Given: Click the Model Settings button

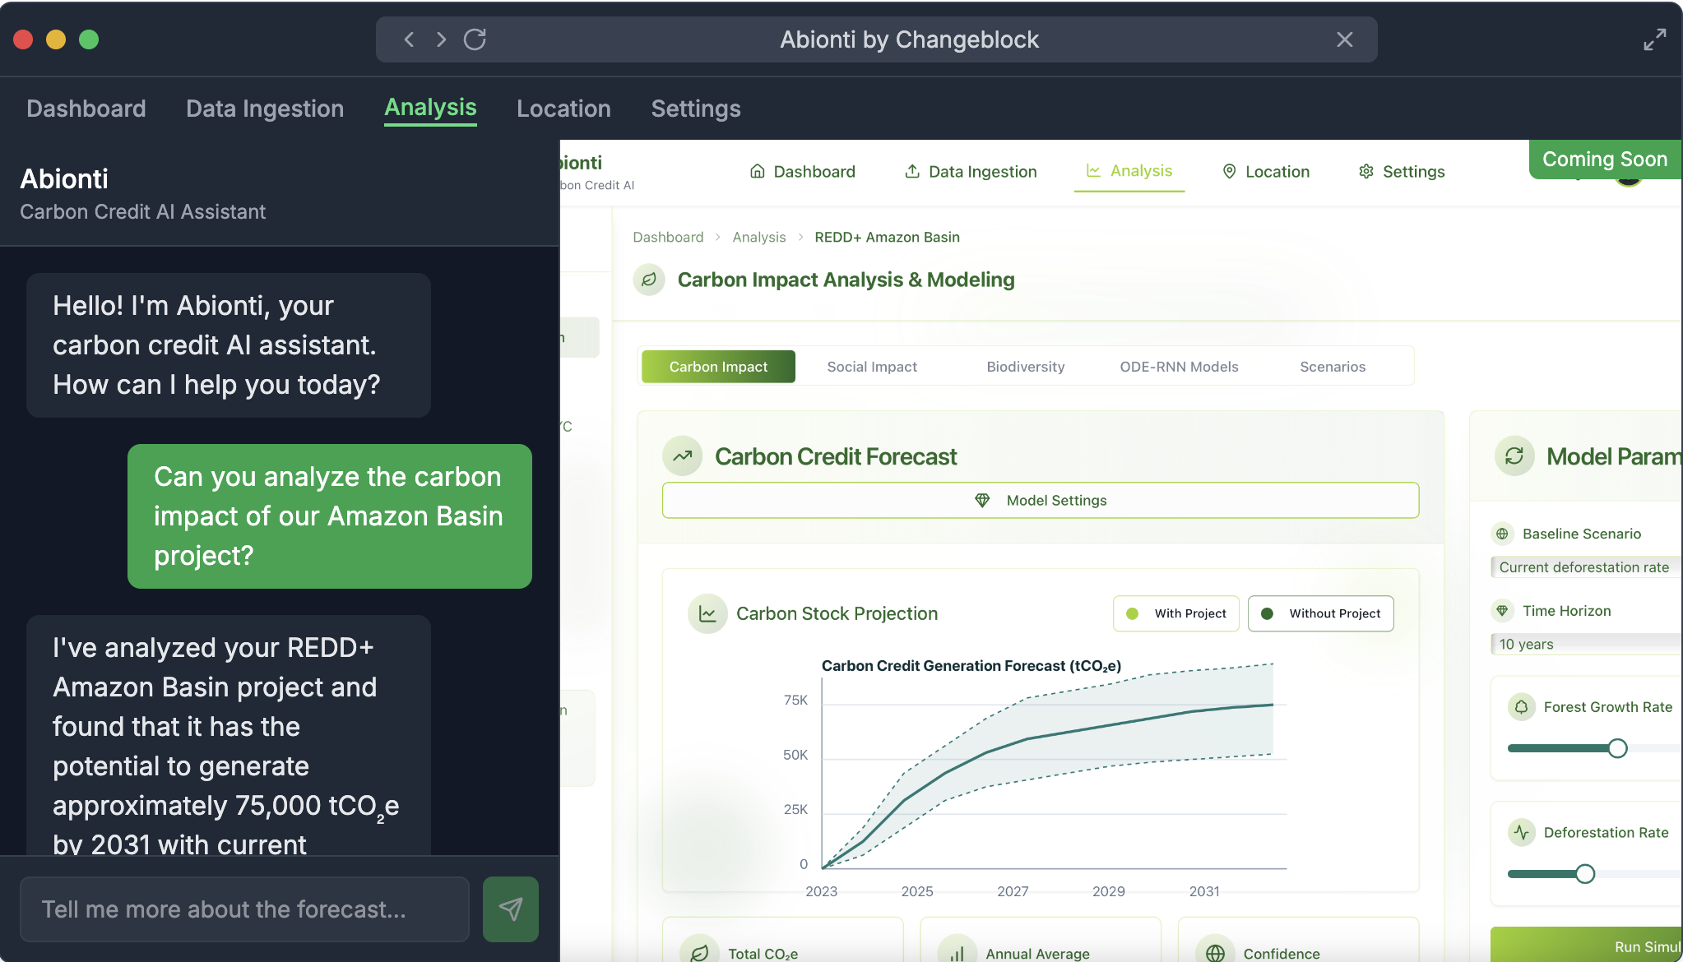Looking at the screenshot, I should (1041, 500).
